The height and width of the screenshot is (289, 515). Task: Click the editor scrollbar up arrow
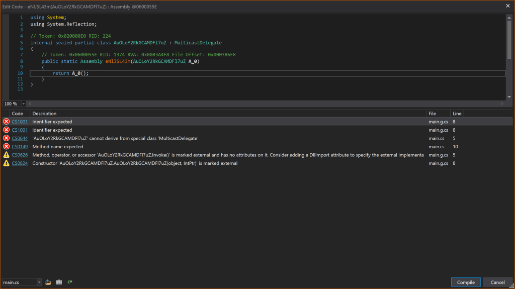point(509,18)
